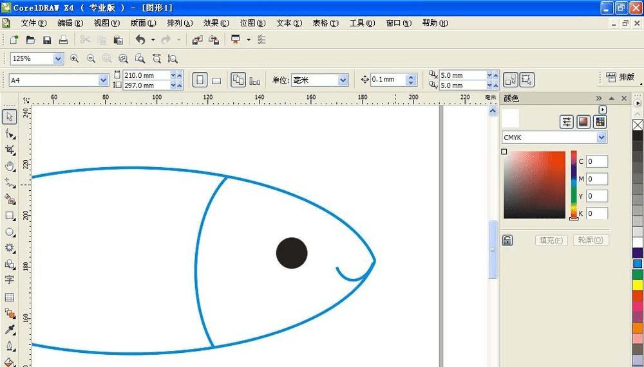Click the 填充(F) button
Image resolution: width=644 pixels, height=367 pixels.
pyautogui.click(x=551, y=240)
